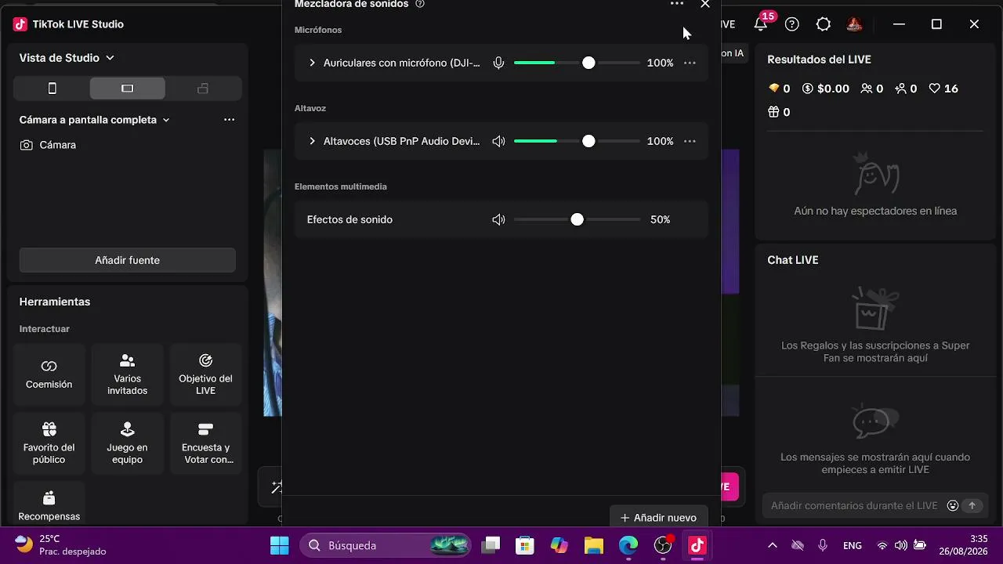The width and height of the screenshot is (1003, 564).
Task: Click the send comment arrow button
Action: pos(972,506)
